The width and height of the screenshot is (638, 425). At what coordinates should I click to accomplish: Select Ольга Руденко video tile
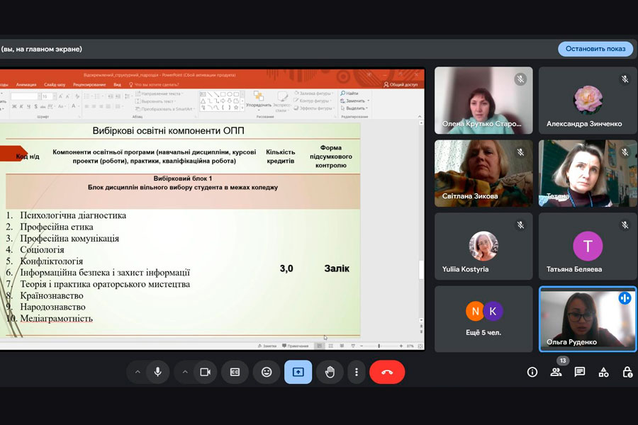coord(588,319)
